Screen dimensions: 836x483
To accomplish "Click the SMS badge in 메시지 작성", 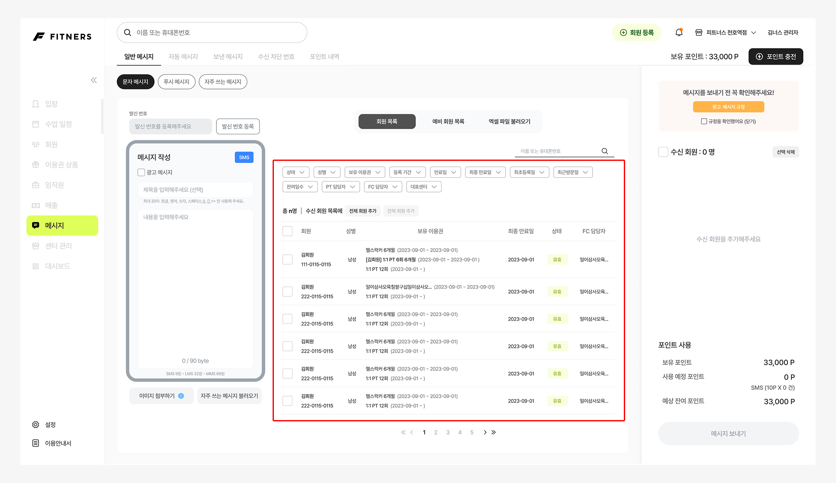I will click(244, 157).
